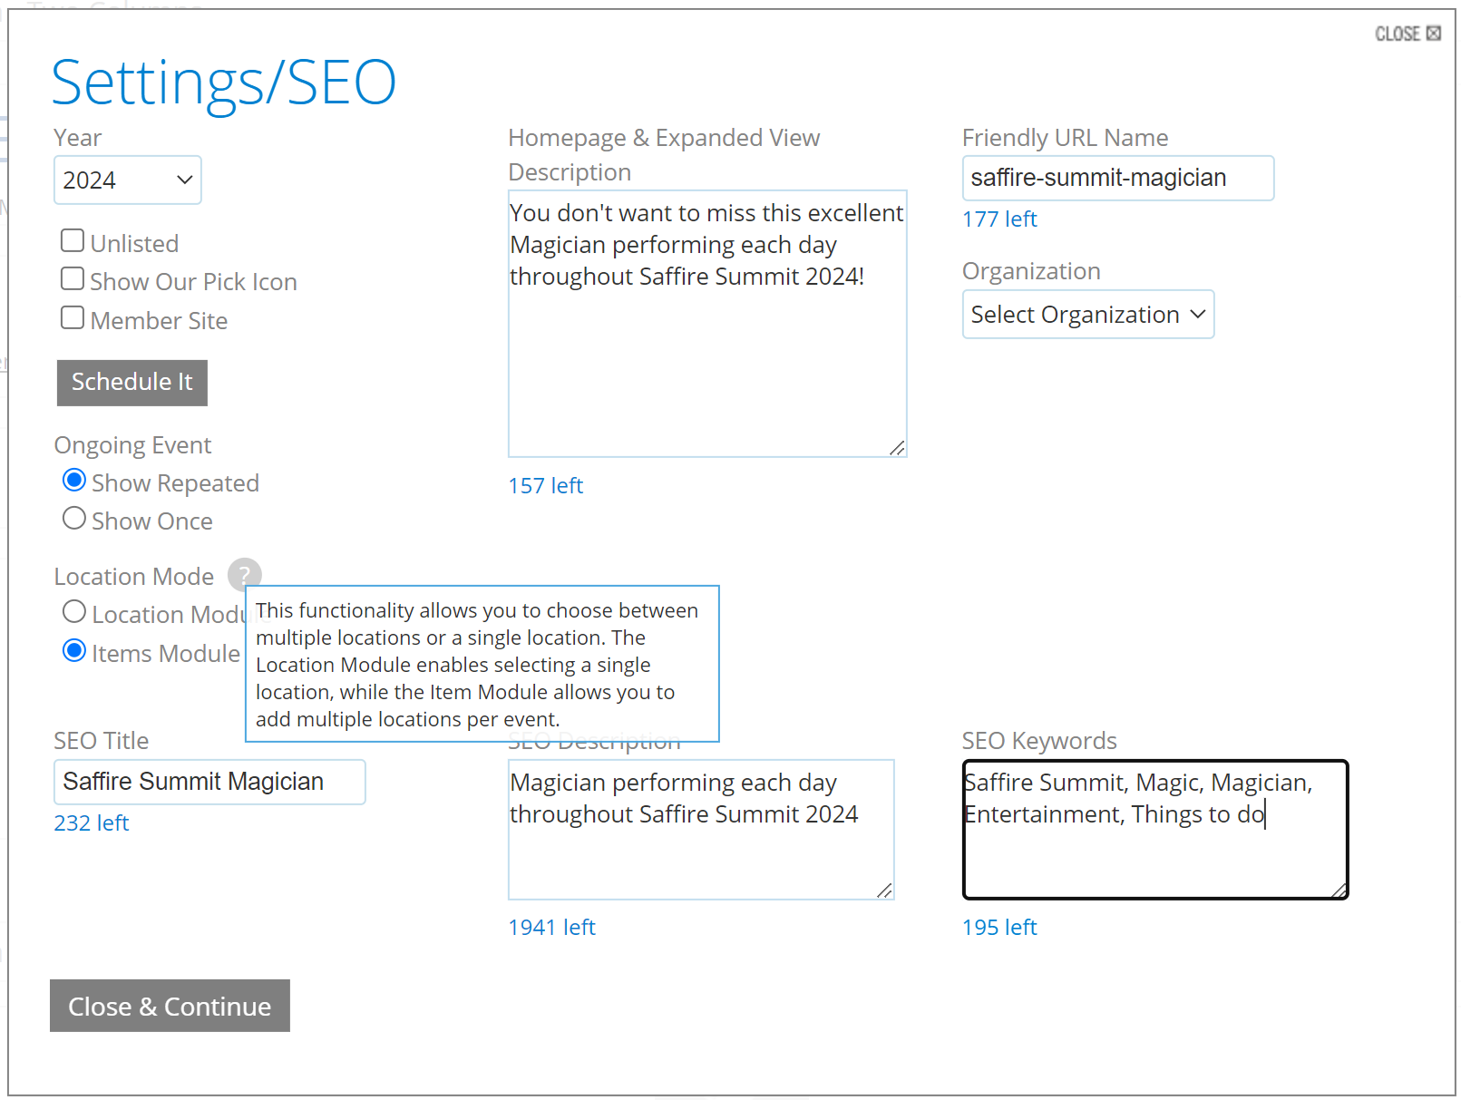The width and height of the screenshot is (1461, 1100).
Task: Click inside the SEO Keywords textarea
Action: coord(1155,830)
